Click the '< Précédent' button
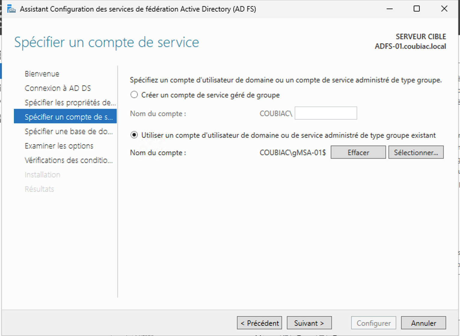The height and width of the screenshot is (336, 460). click(259, 323)
